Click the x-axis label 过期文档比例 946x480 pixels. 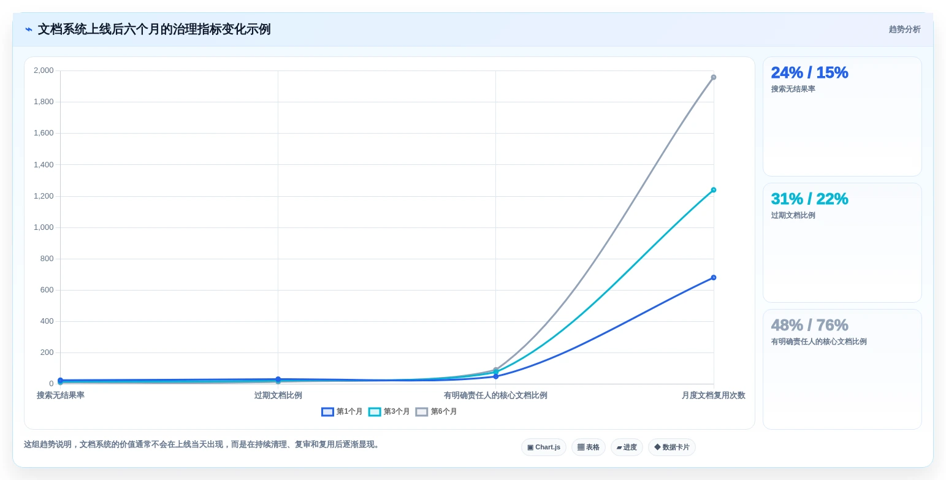(x=278, y=395)
